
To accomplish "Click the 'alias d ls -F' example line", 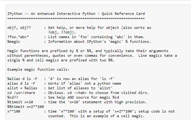I will [21, 83].
